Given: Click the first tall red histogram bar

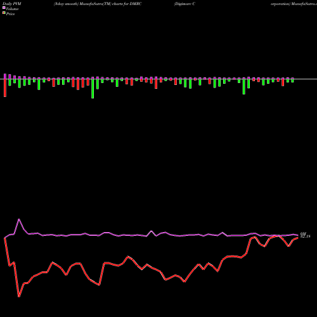Looking at the screenshot, I should (x=5, y=88).
